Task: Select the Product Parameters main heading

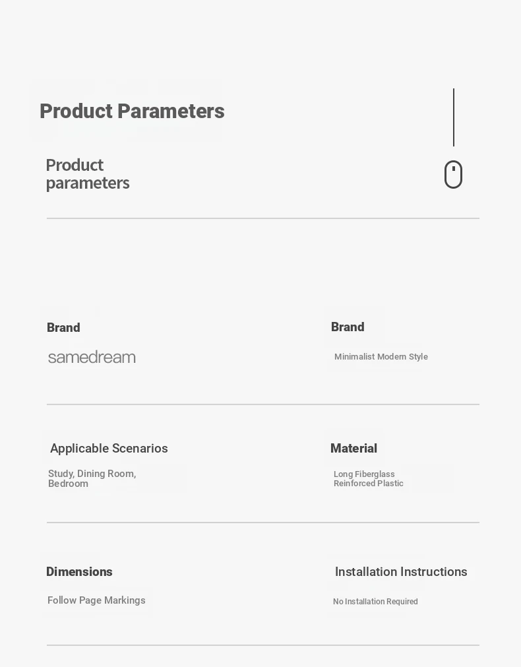Action: pyautogui.click(x=132, y=111)
